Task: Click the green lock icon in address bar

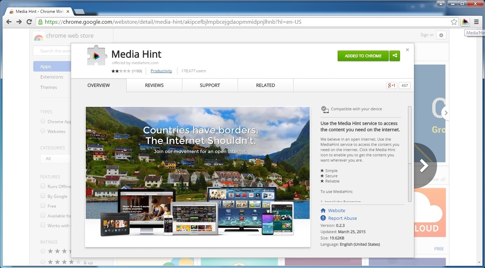Action: 40,22
